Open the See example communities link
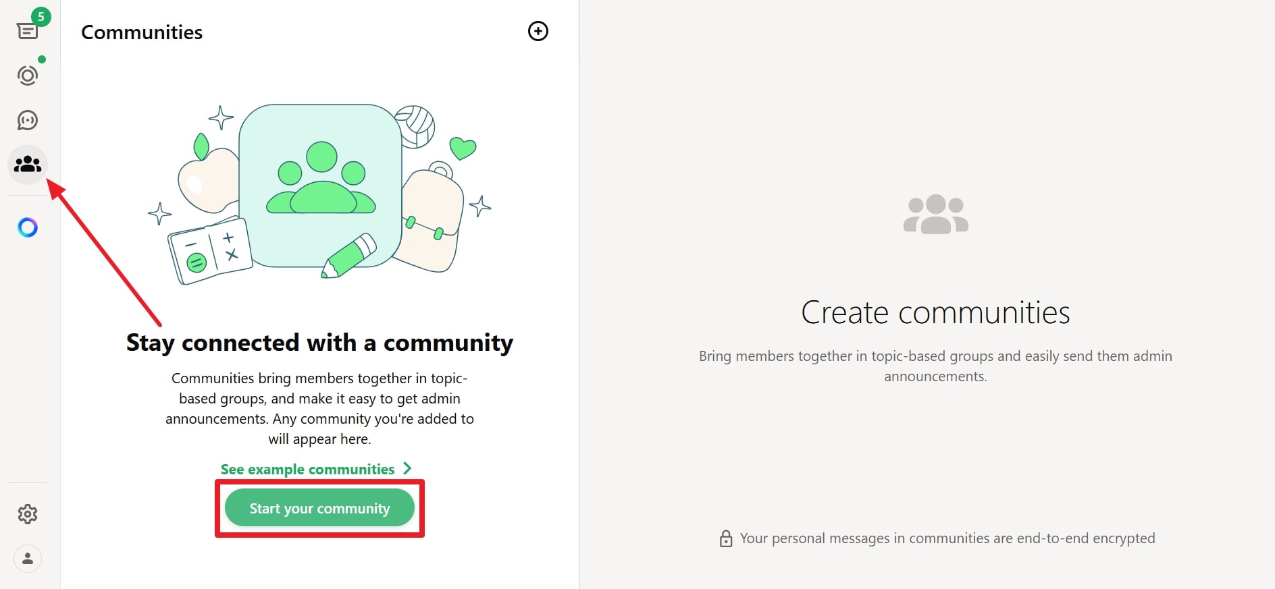The image size is (1275, 589). click(x=308, y=469)
